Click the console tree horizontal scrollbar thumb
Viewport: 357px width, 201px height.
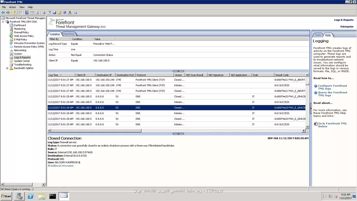[x=18, y=184]
